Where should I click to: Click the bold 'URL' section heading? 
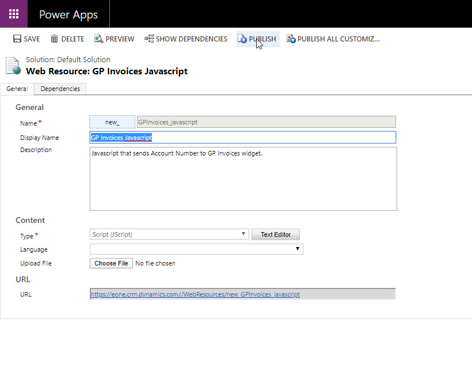(x=23, y=279)
